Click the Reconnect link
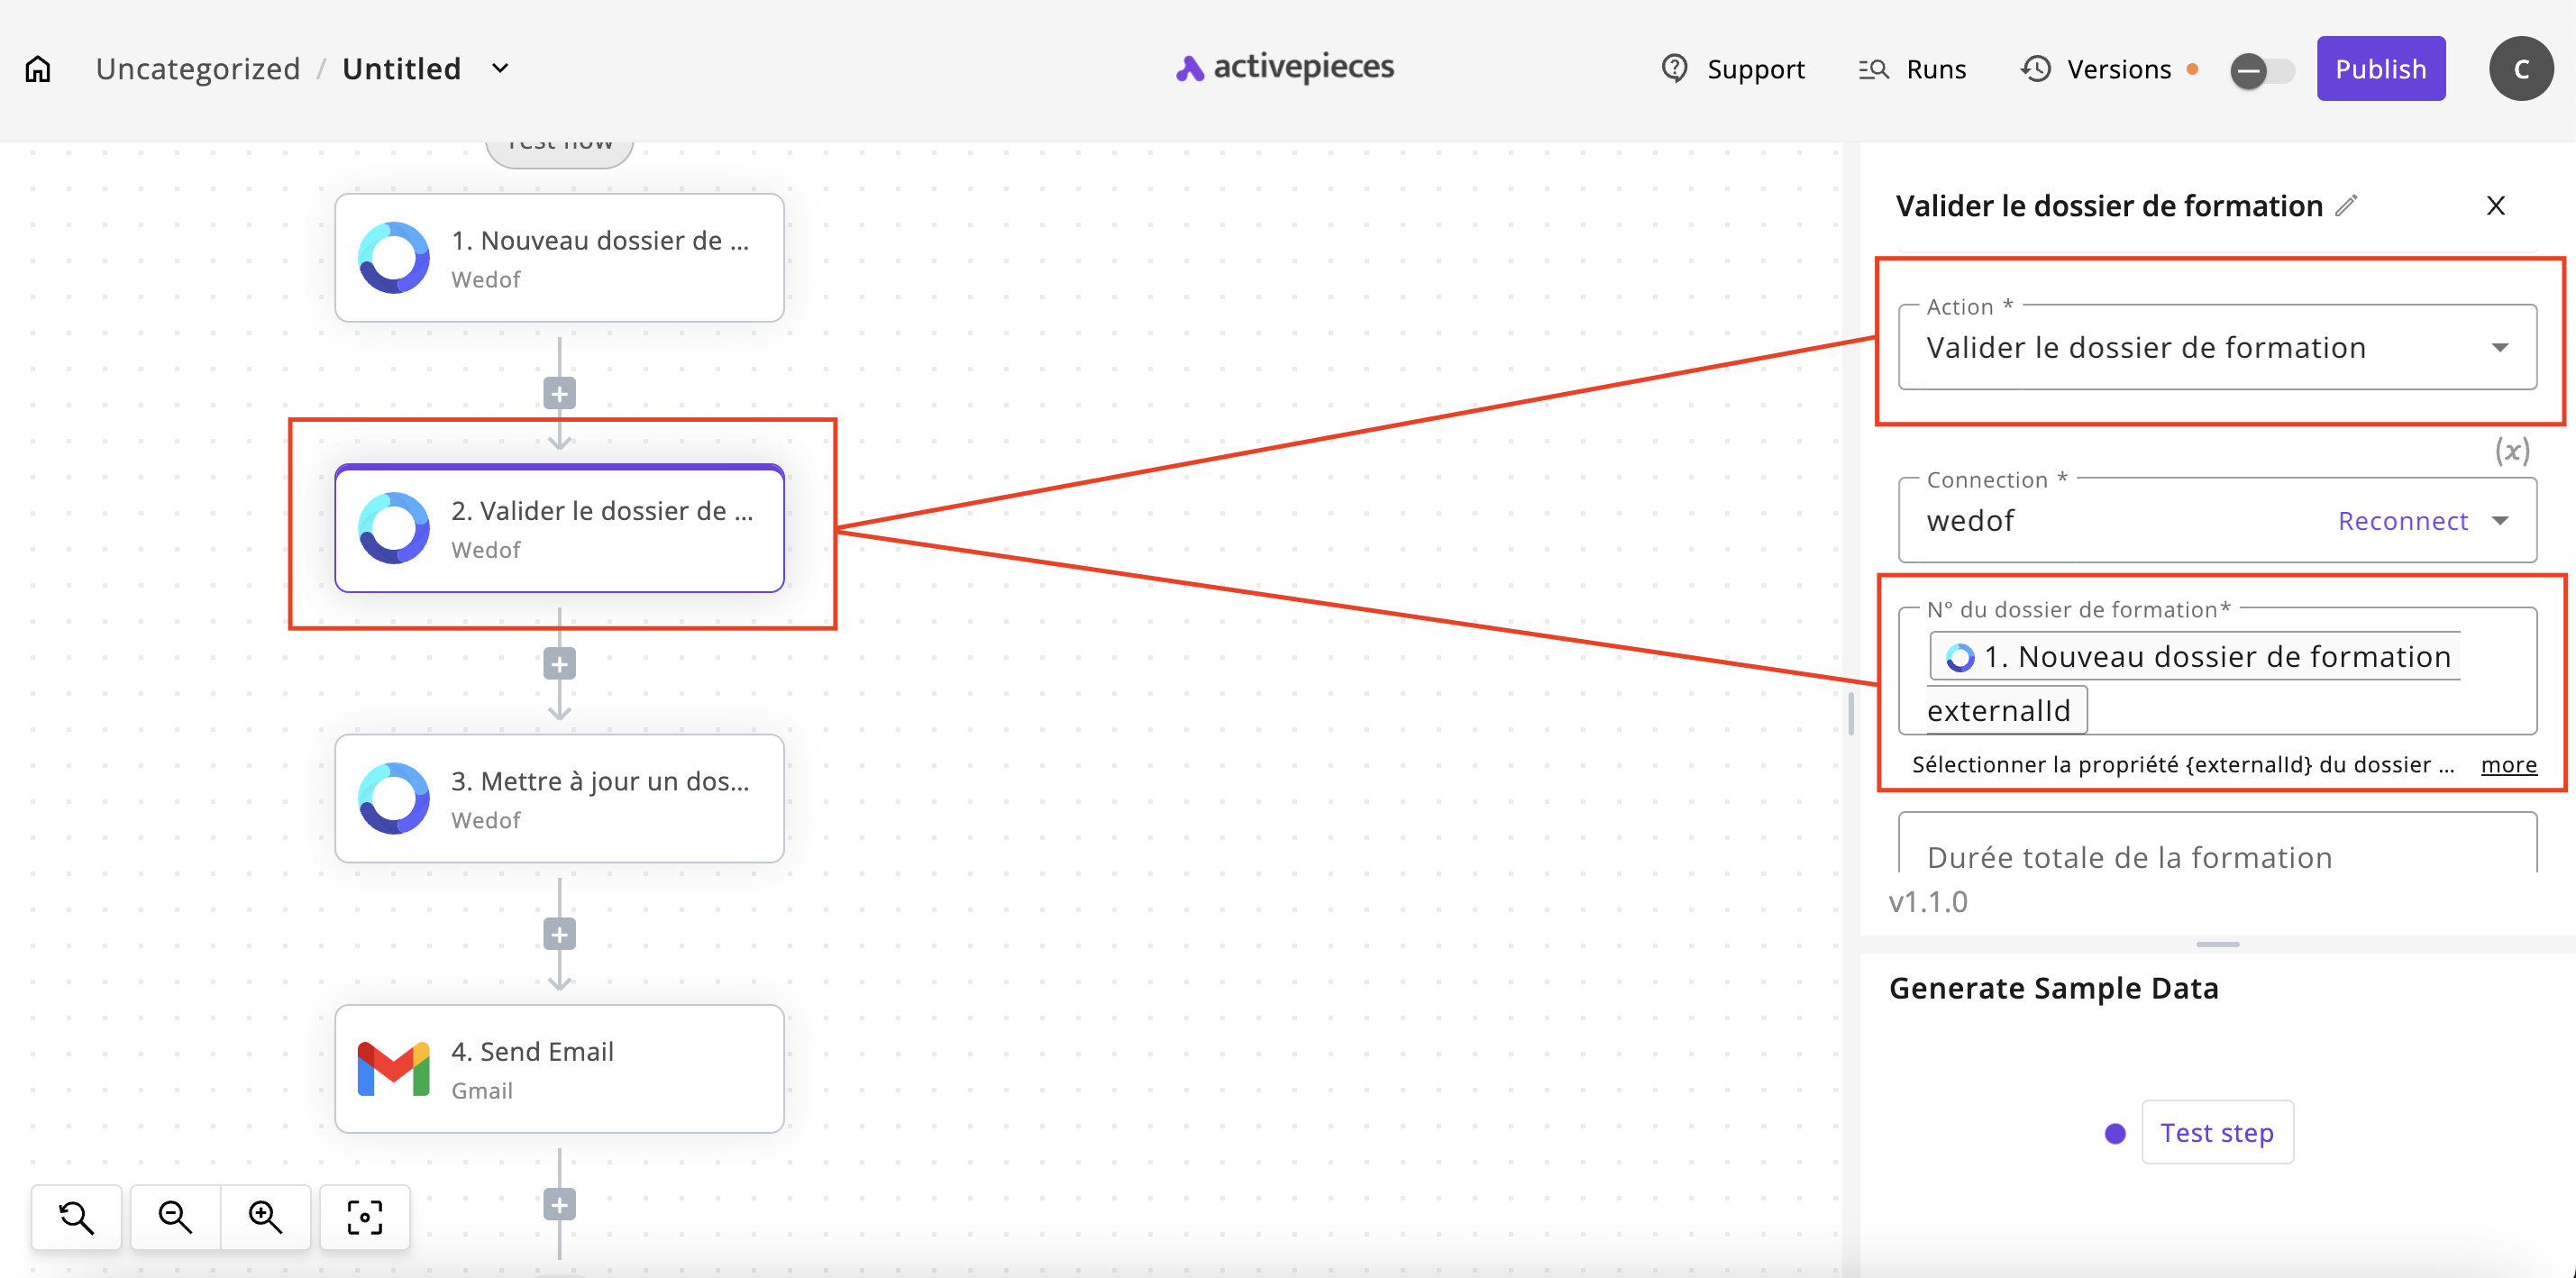The width and height of the screenshot is (2576, 1278). tap(2402, 521)
